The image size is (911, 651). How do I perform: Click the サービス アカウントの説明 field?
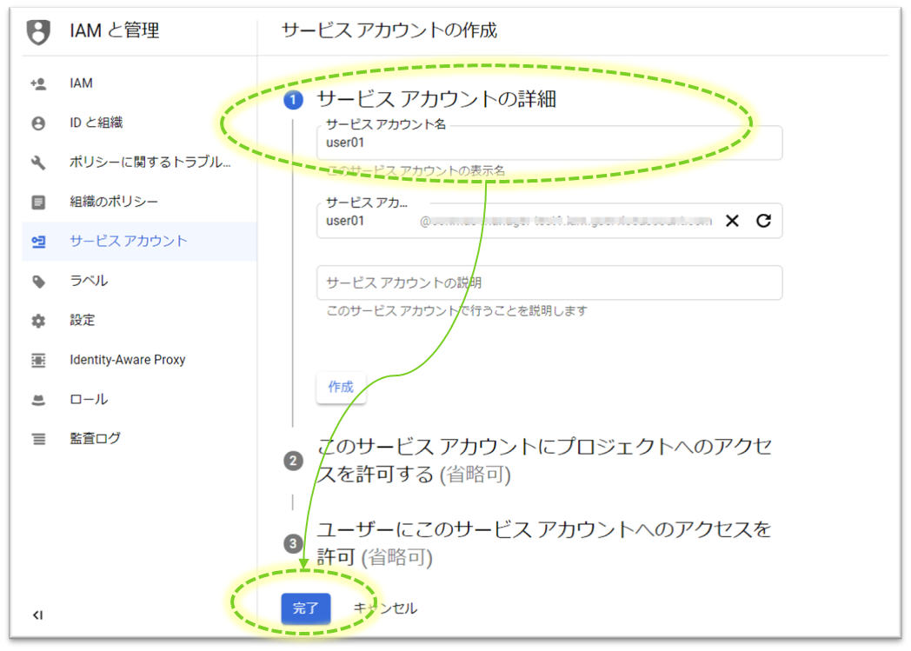548,283
